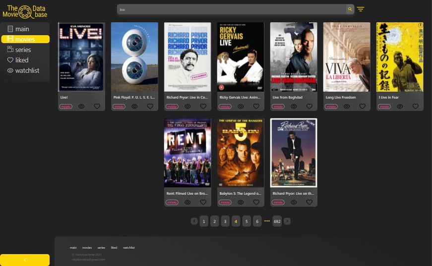
Task: Open the 'Long Live Freedom' title text
Action: click(x=341, y=98)
